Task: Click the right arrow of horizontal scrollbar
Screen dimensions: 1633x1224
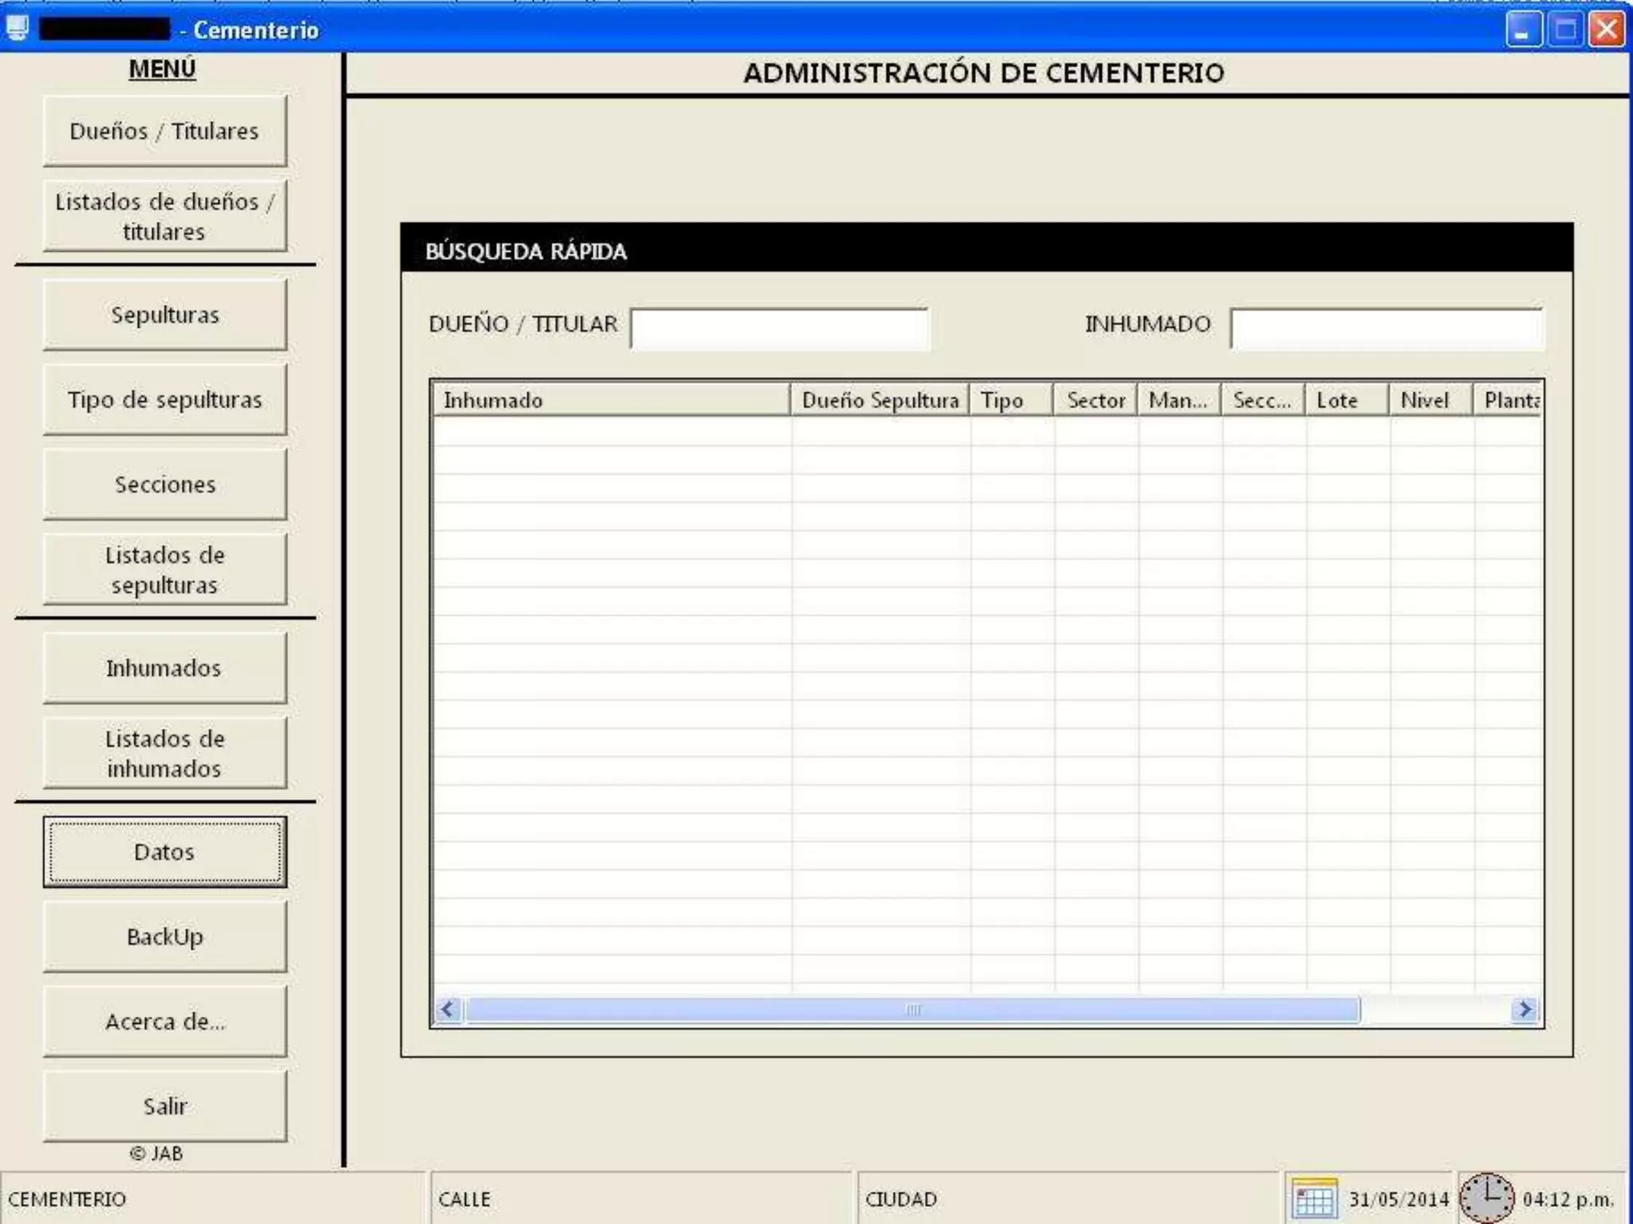Action: click(1525, 1010)
